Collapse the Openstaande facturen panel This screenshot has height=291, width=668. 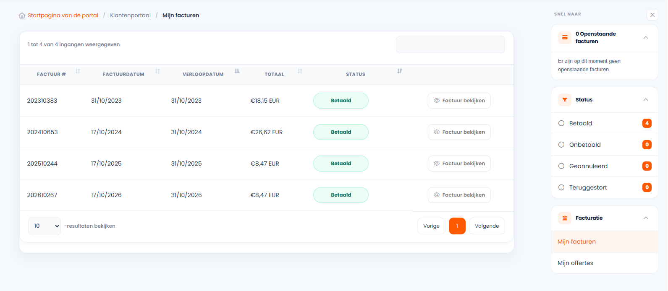pos(646,38)
